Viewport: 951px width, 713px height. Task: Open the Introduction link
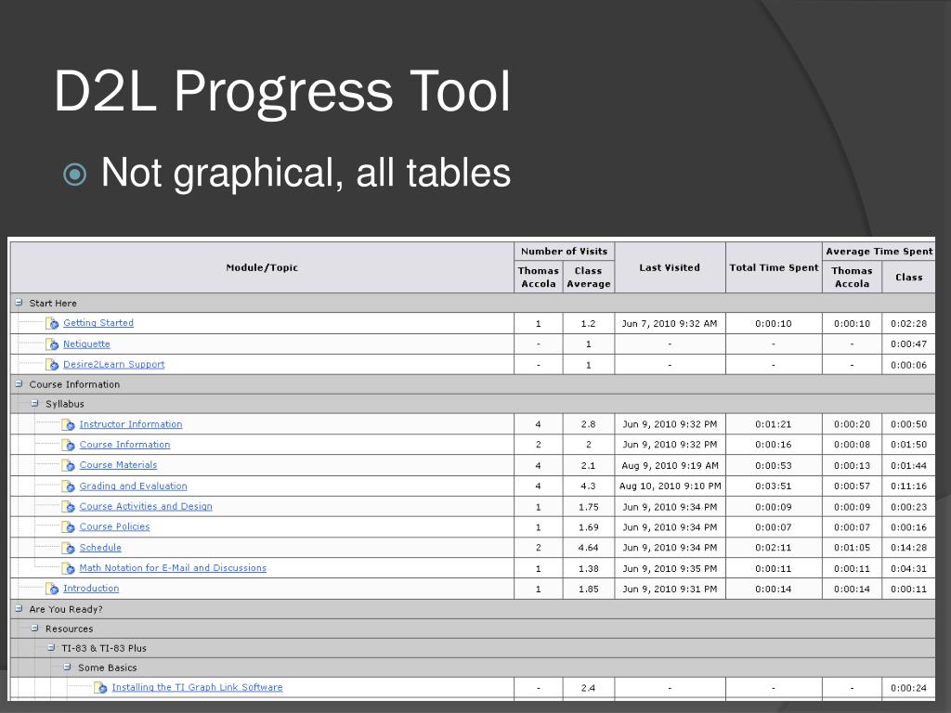pyautogui.click(x=91, y=588)
